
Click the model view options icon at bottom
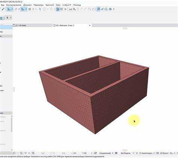pyautogui.click(x=158, y=153)
